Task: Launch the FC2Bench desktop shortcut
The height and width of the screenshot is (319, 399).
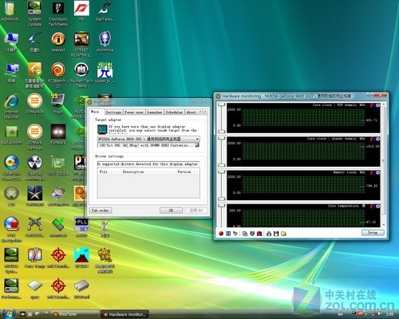Action: tap(58, 76)
